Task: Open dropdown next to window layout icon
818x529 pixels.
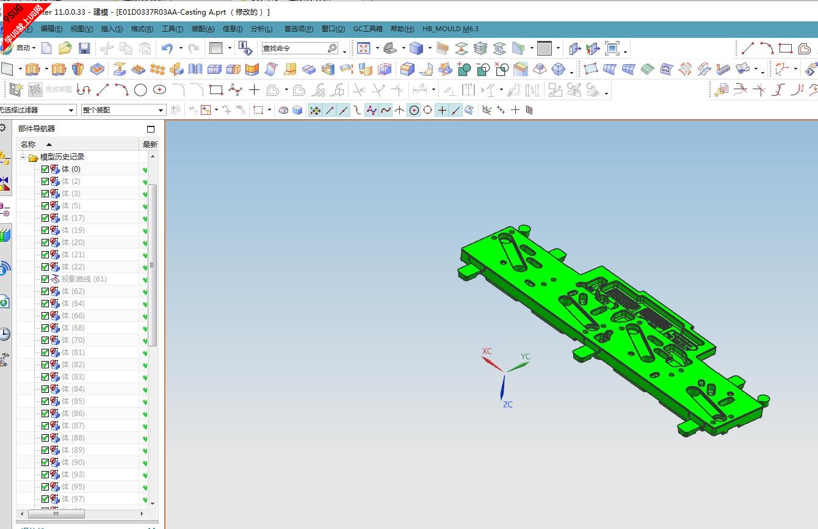Action: (230, 48)
